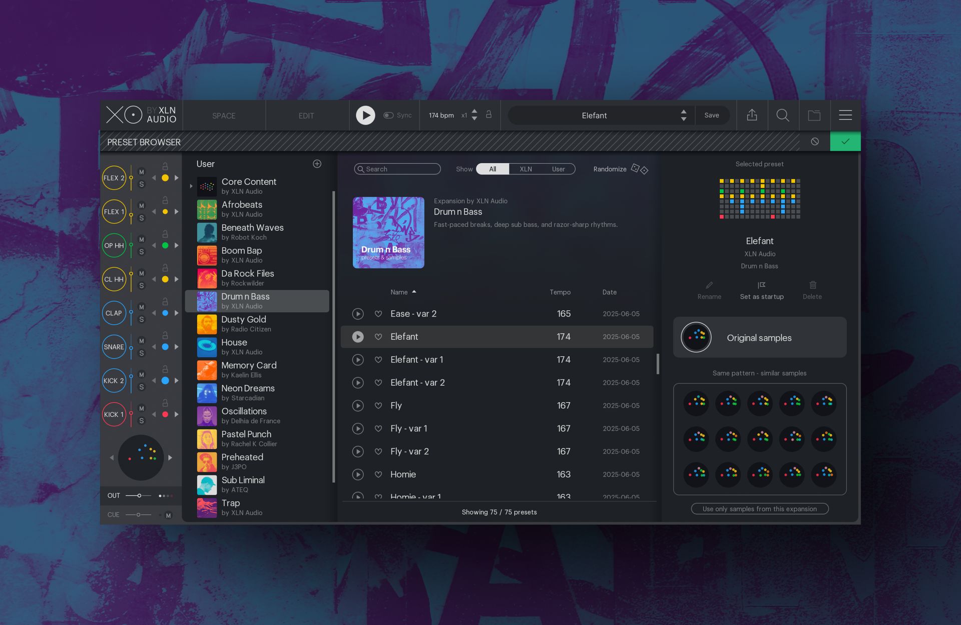
Task: Previous kit arrow beside sample space circle
Action: pos(112,457)
